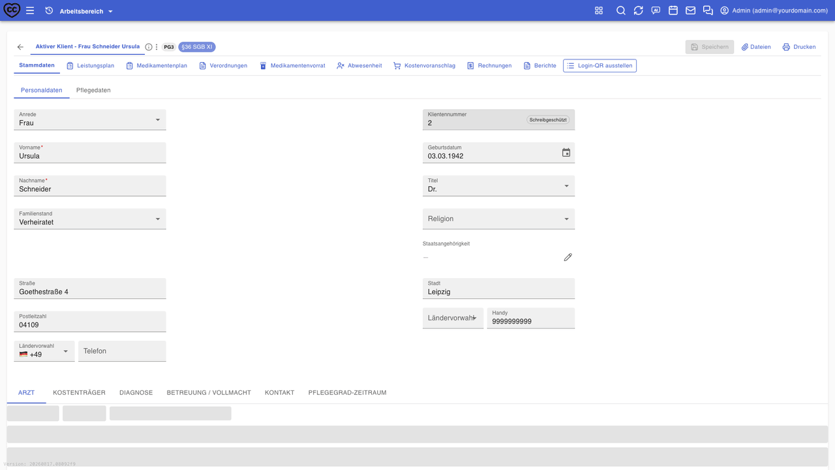Viewport: 835px width, 470px height.
Task: Open Dateien attachments
Action: click(x=756, y=47)
